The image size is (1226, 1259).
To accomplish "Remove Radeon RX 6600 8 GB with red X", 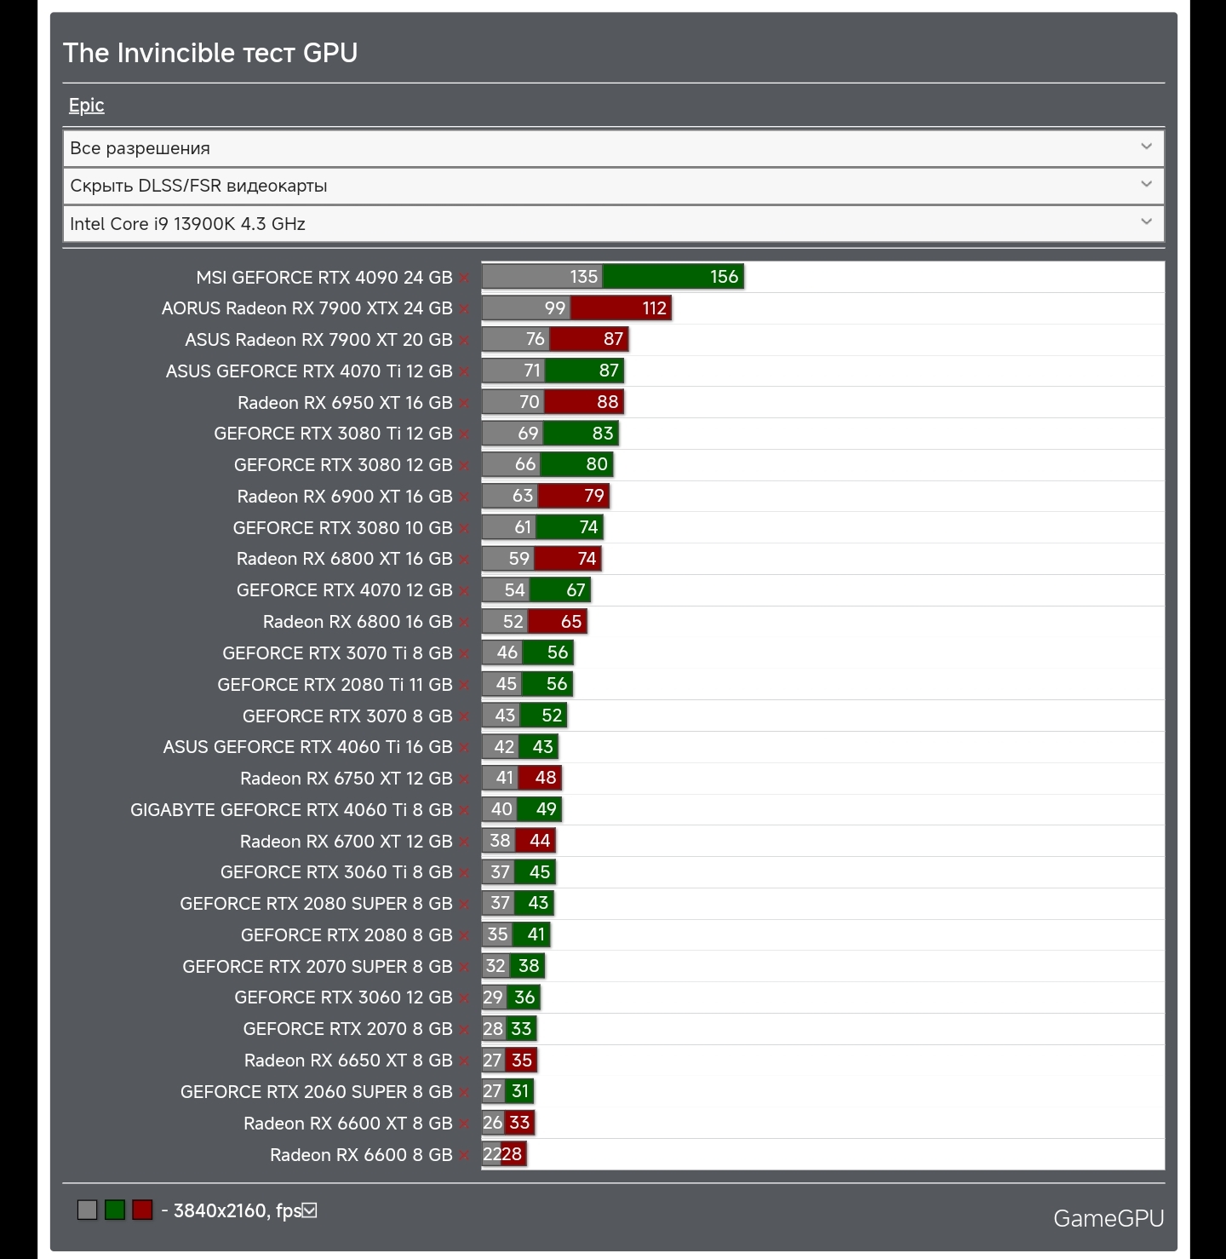I will [x=464, y=1156].
